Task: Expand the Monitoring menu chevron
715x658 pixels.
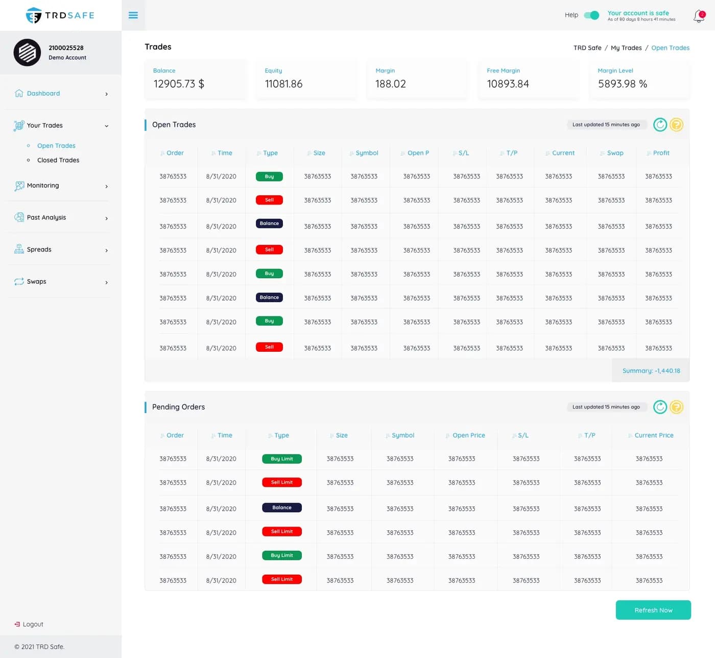Action: tap(106, 187)
